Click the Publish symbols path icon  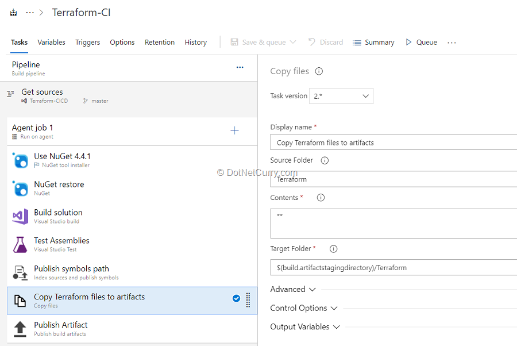coord(21,273)
